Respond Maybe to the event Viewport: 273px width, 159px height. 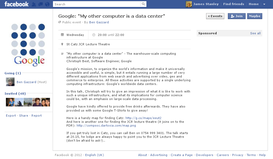coord(254,16)
